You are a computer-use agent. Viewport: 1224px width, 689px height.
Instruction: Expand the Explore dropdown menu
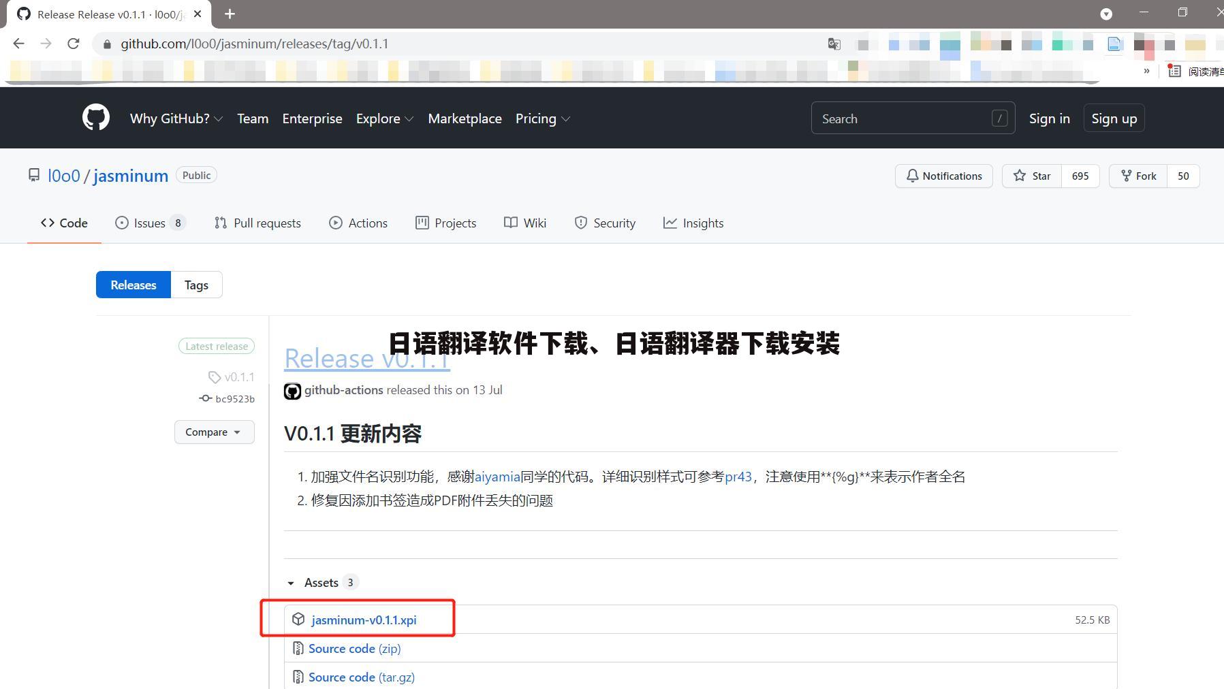click(385, 118)
